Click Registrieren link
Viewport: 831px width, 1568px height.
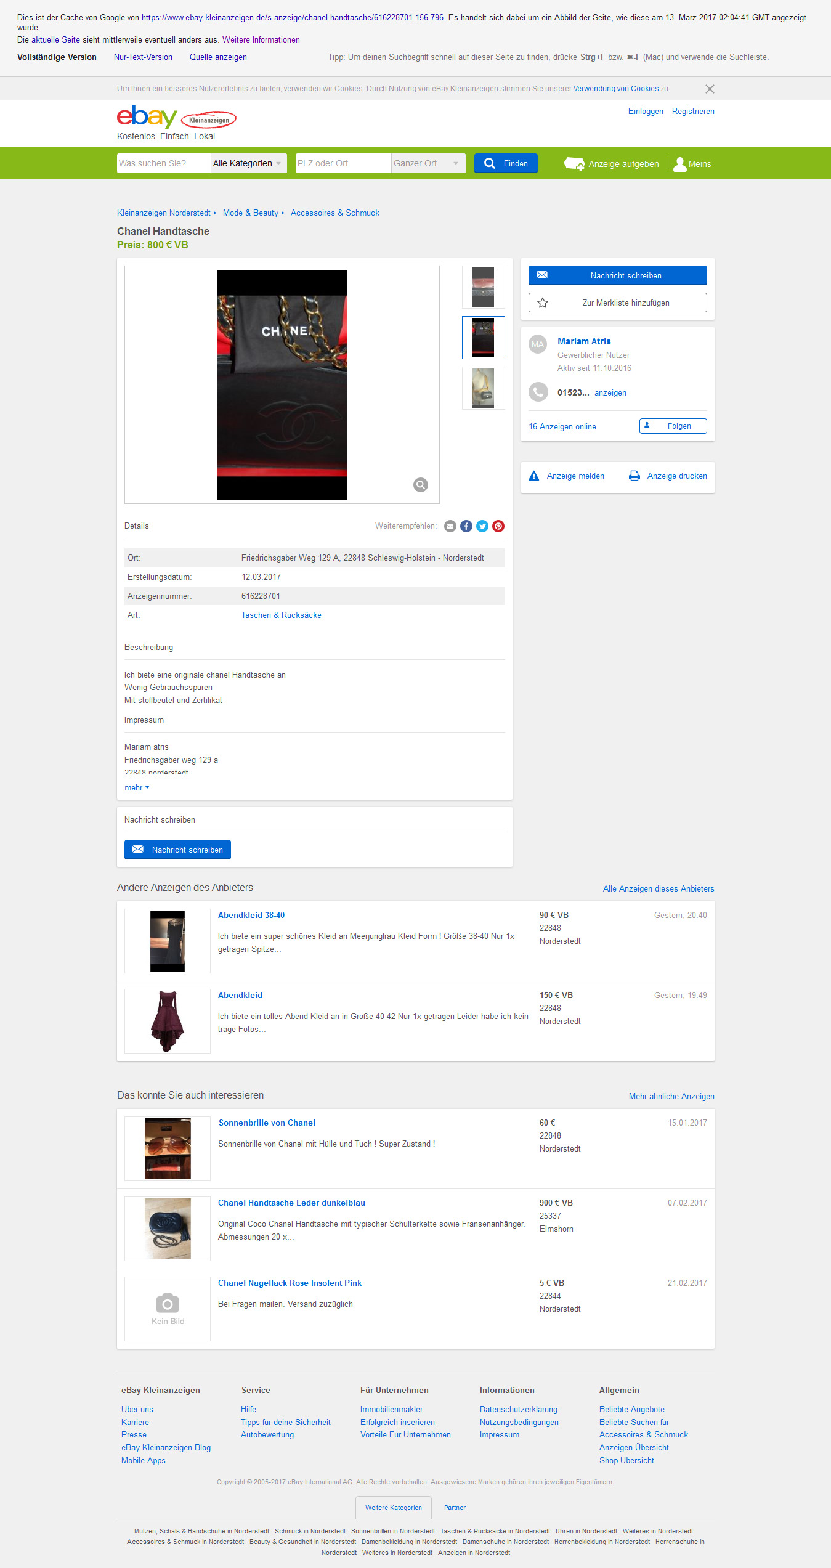pyautogui.click(x=693, y=112)
